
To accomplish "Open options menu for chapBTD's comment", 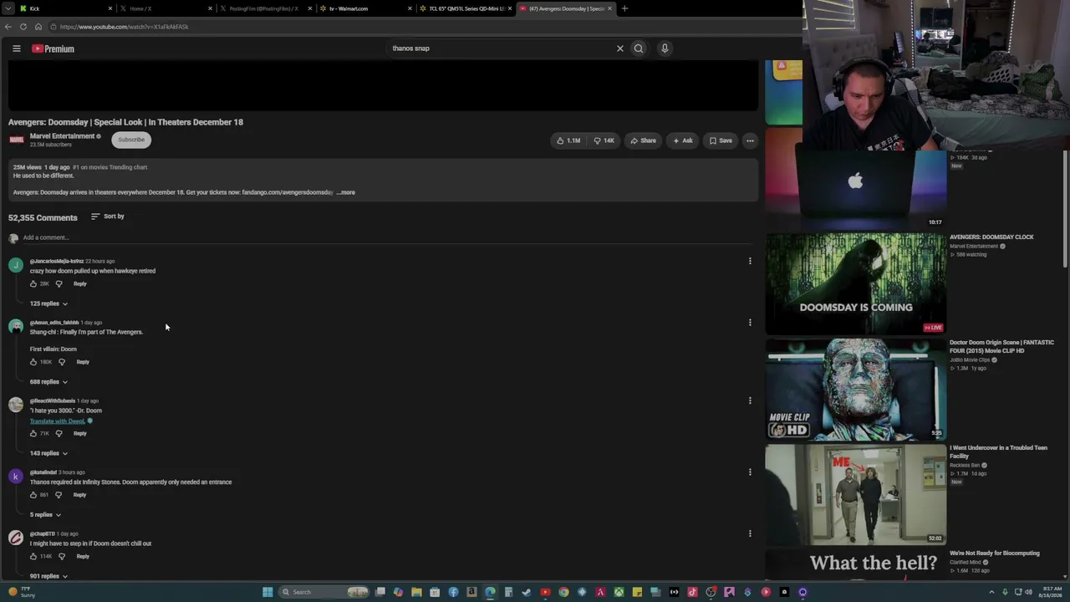I will (x=750, y=533).
